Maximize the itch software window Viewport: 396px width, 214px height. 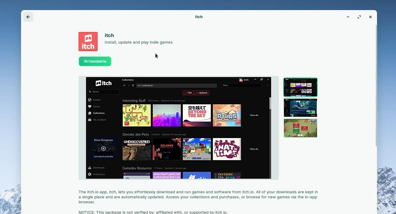click(x=359, y=17)
